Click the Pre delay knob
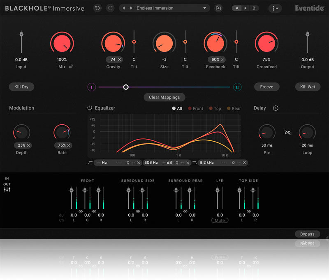 click(x=267, y=133)
